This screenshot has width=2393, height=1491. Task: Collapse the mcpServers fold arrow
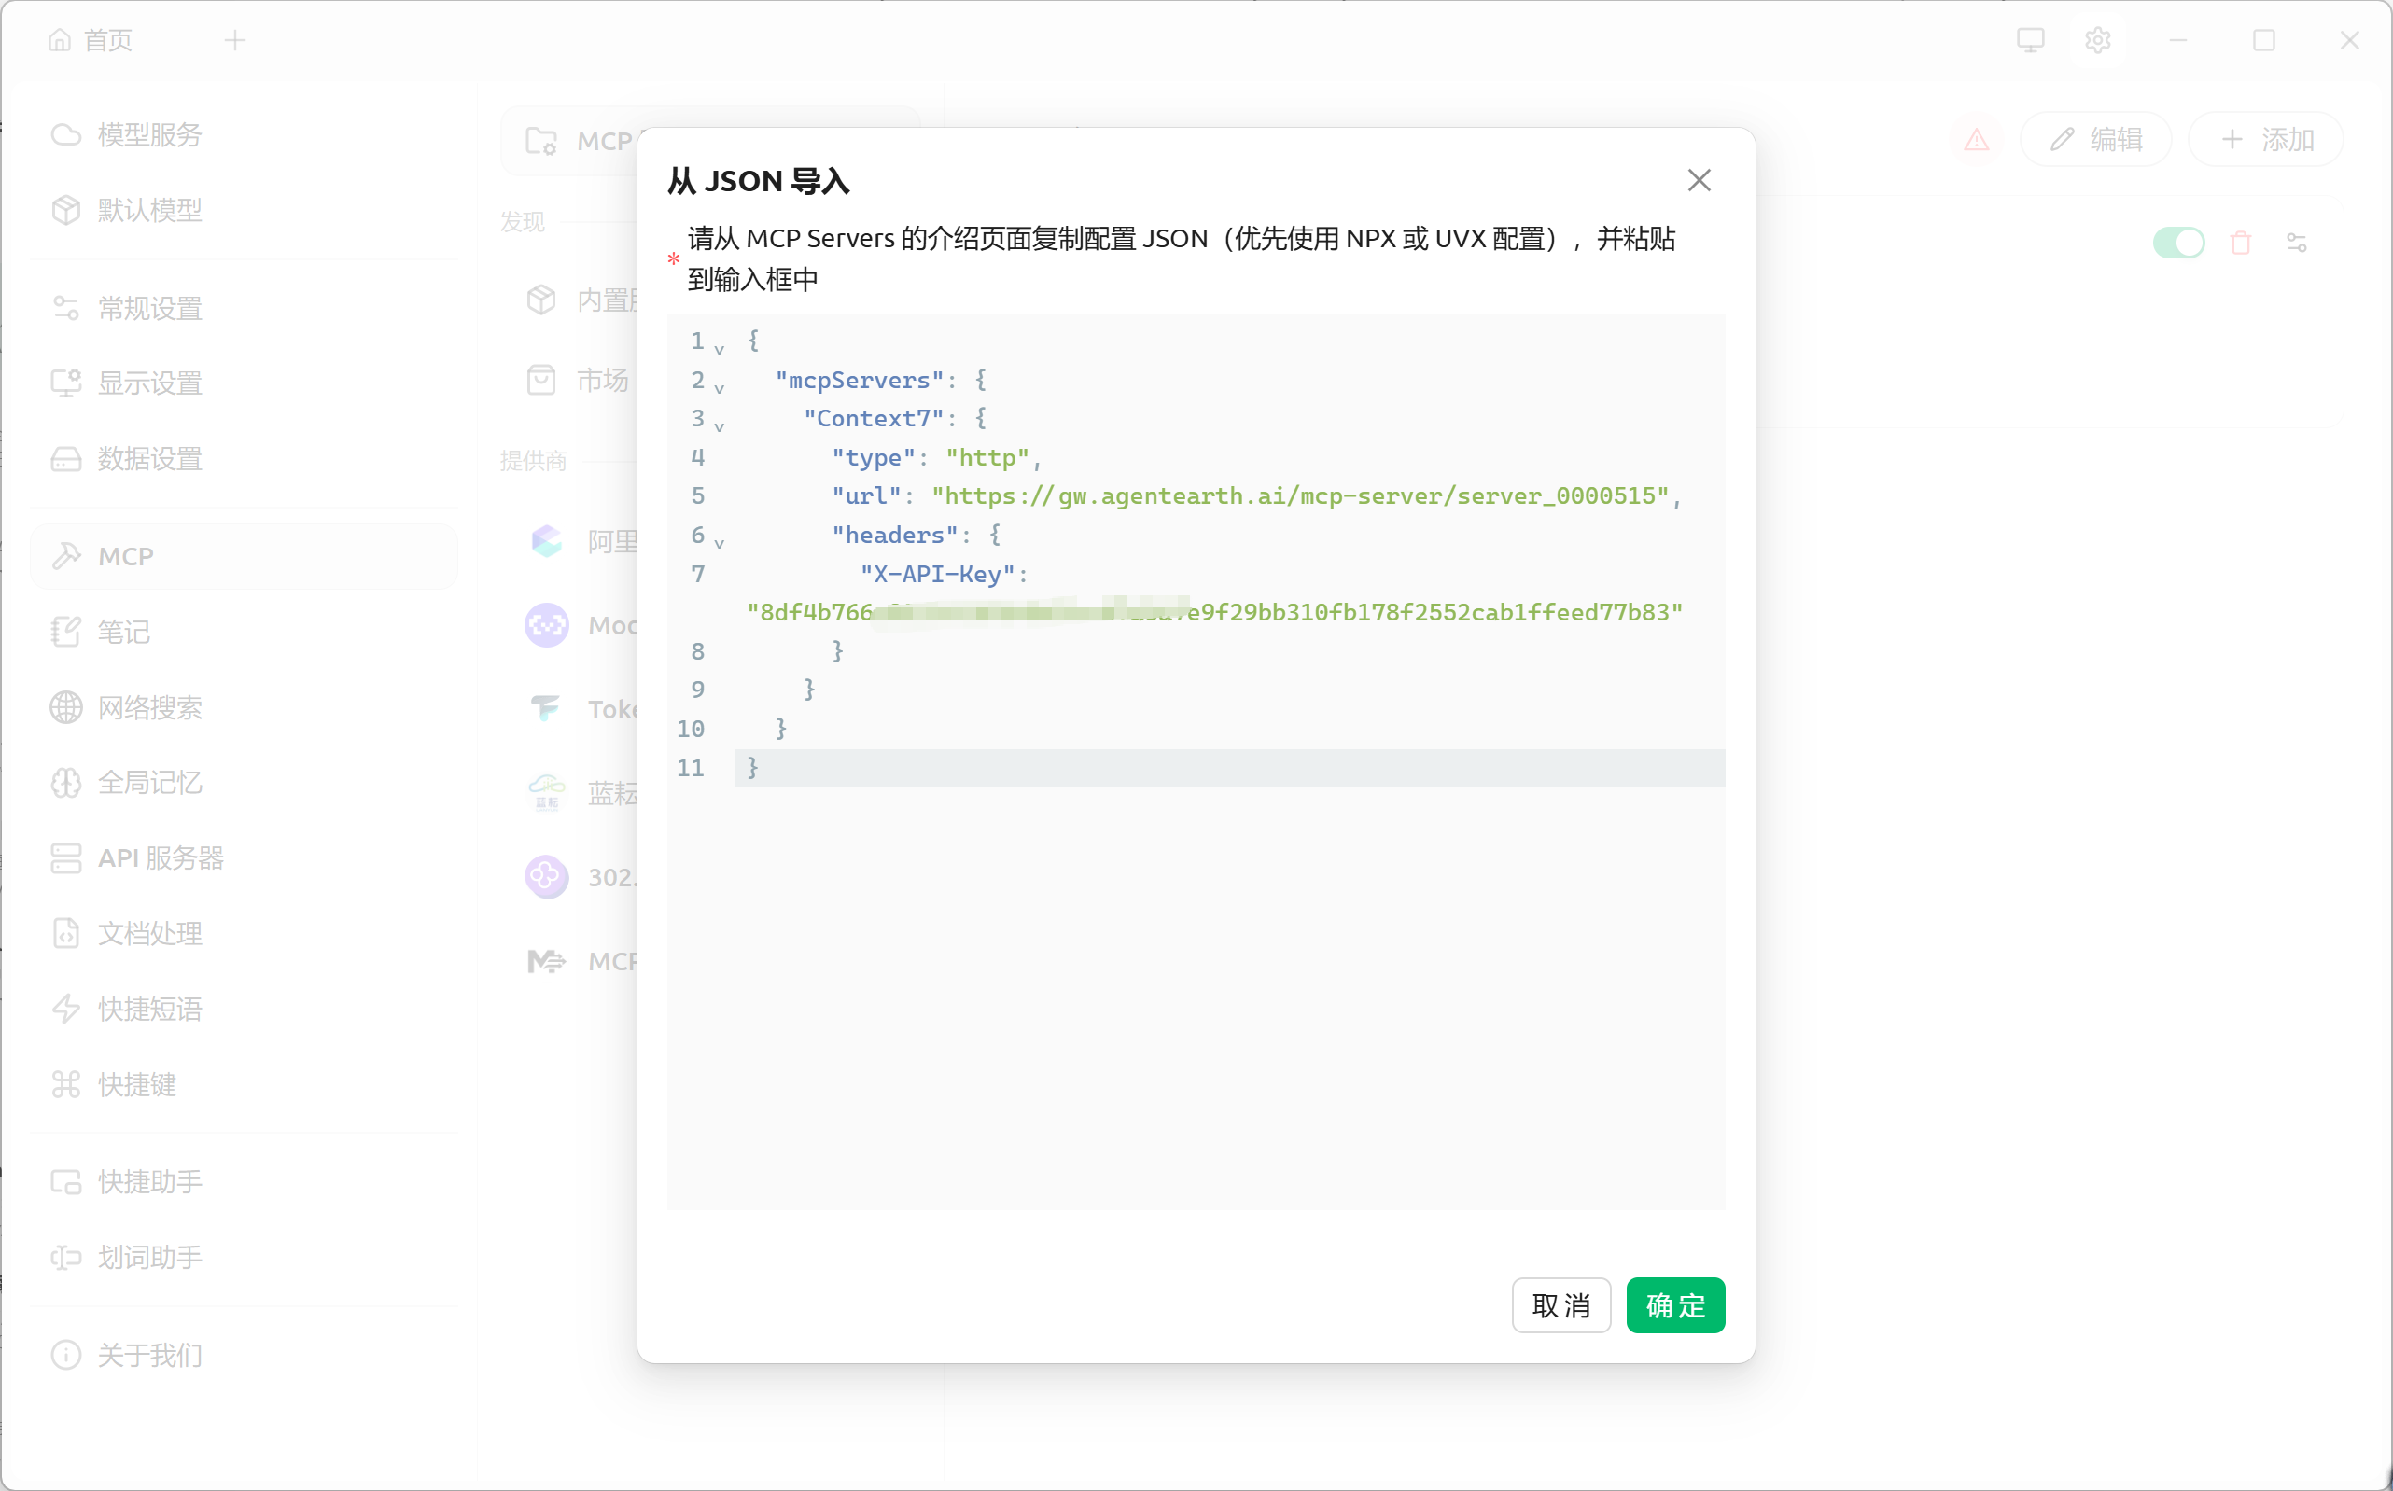coord(719,387)
